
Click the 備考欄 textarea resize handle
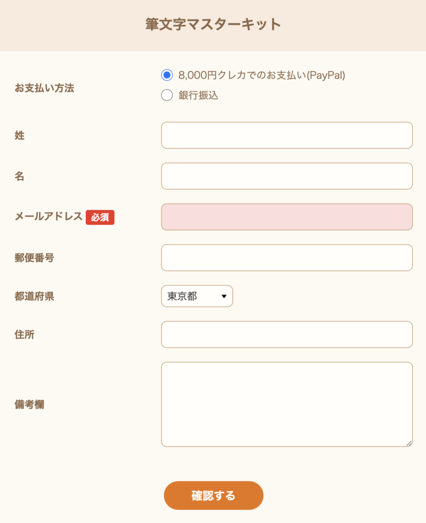pyautogui.click(x=409, y=443)
